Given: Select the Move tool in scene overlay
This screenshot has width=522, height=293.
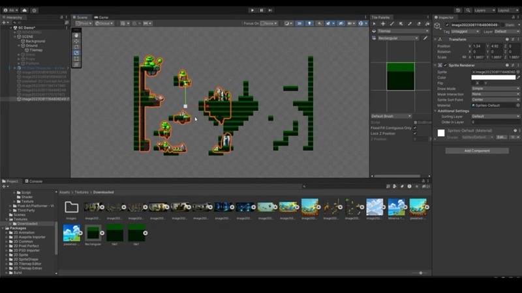Looking at the screenshot, I should pos(76,41).
